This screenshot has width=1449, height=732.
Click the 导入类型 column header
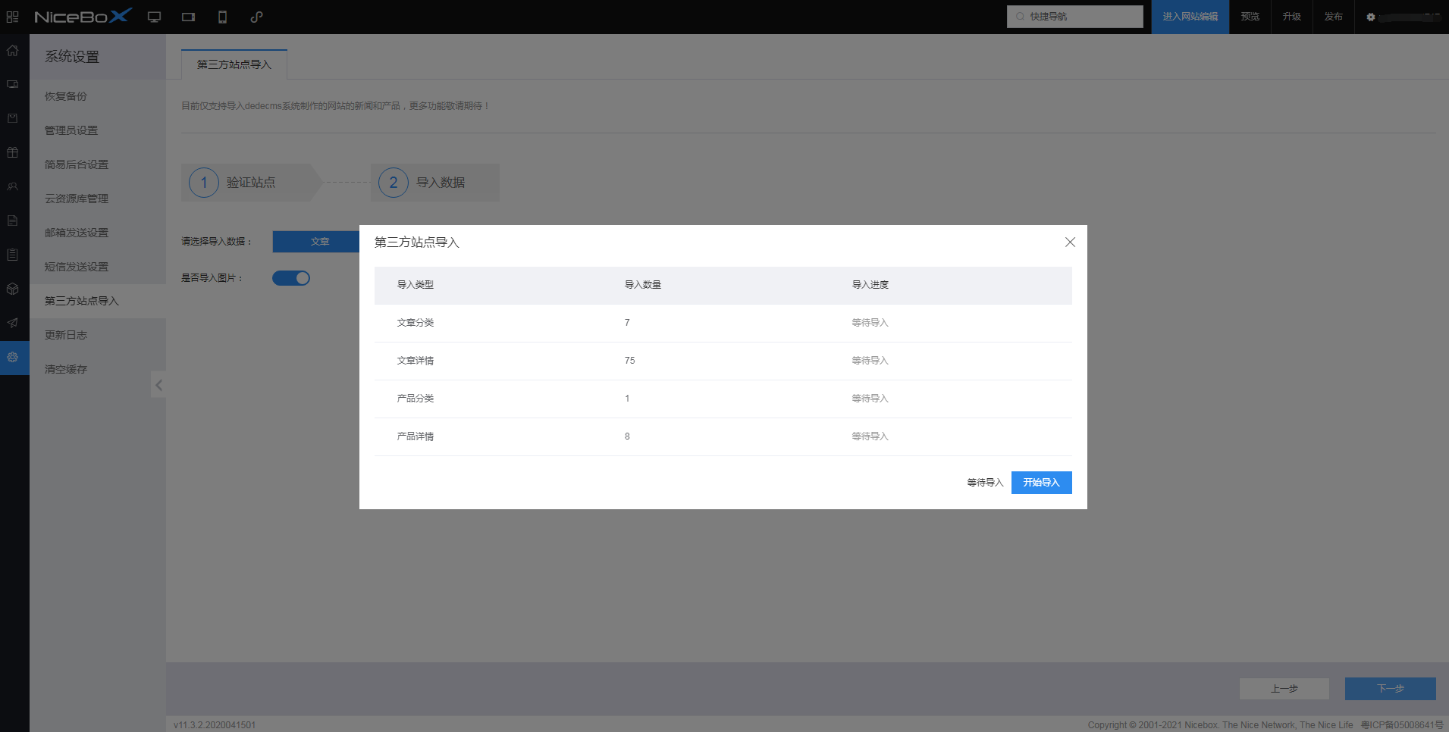point(416,285)
